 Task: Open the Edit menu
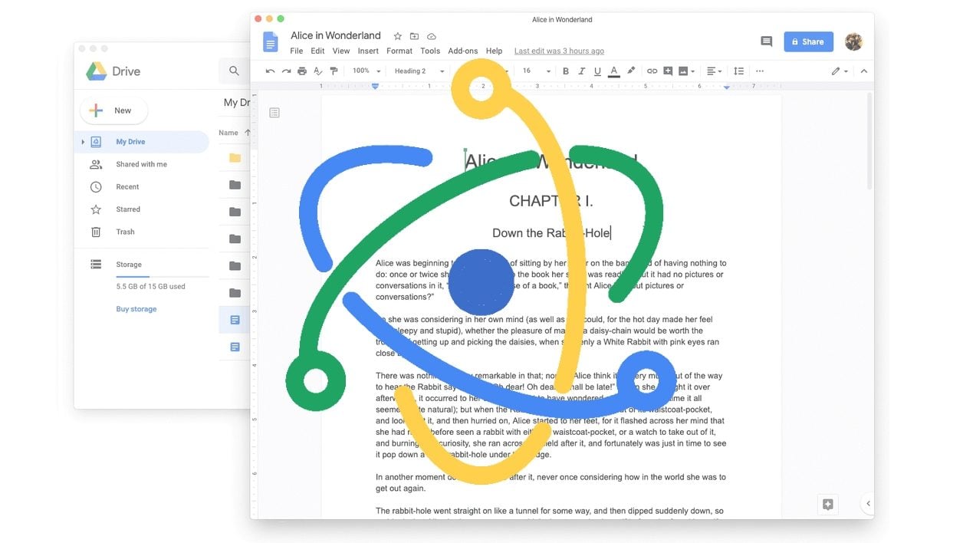click(317, 51)
